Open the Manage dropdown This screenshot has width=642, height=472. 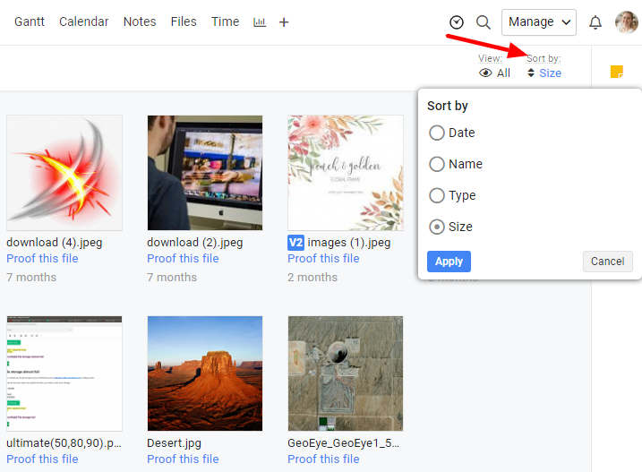539,22
